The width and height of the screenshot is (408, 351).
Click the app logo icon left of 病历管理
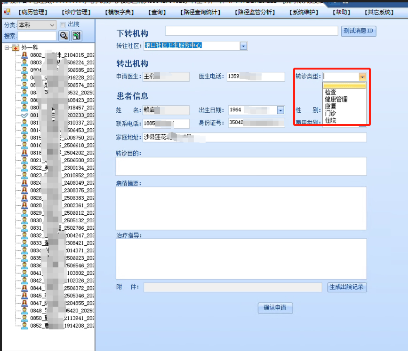click(7, 12)
